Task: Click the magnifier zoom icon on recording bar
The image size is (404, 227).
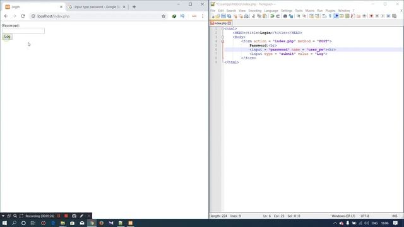Action: [15, 216]
